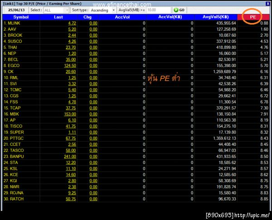Click TCAP last price 37.75
The width and height of the screenshot is (272, 220).
pos(71,108)
